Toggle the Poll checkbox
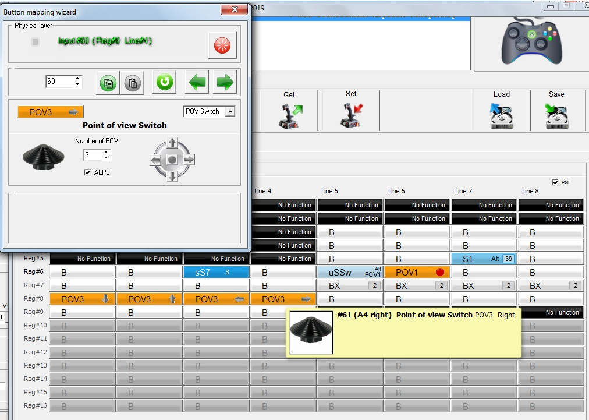Image resolution: width=589 pixels, height=420 pixels. click(555, 182)
